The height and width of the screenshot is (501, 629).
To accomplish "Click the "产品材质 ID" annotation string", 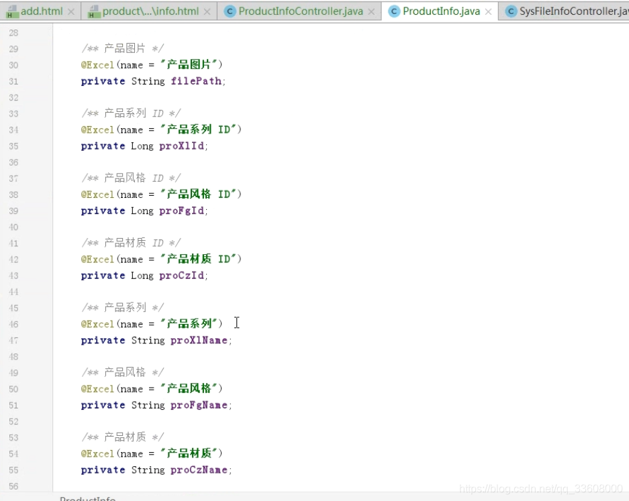I will pyautogui.click(x=199, y=260).
